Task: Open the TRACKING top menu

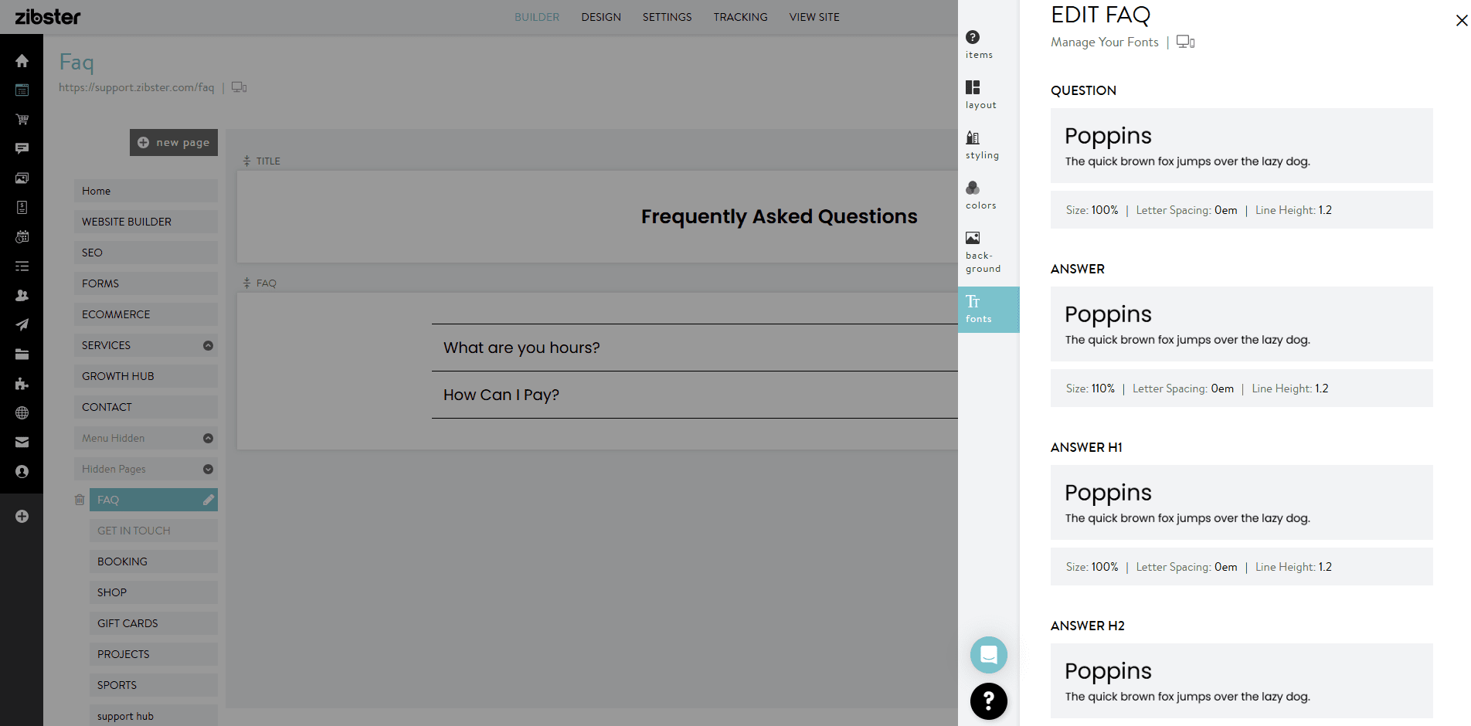Action: coord(740,17)
